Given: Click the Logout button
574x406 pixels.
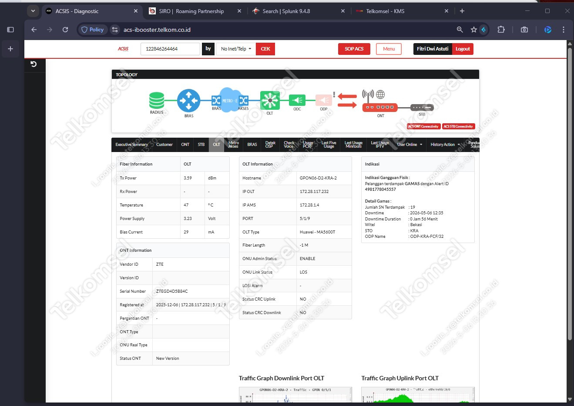Looking at the screenshot, I should (463, 49).
